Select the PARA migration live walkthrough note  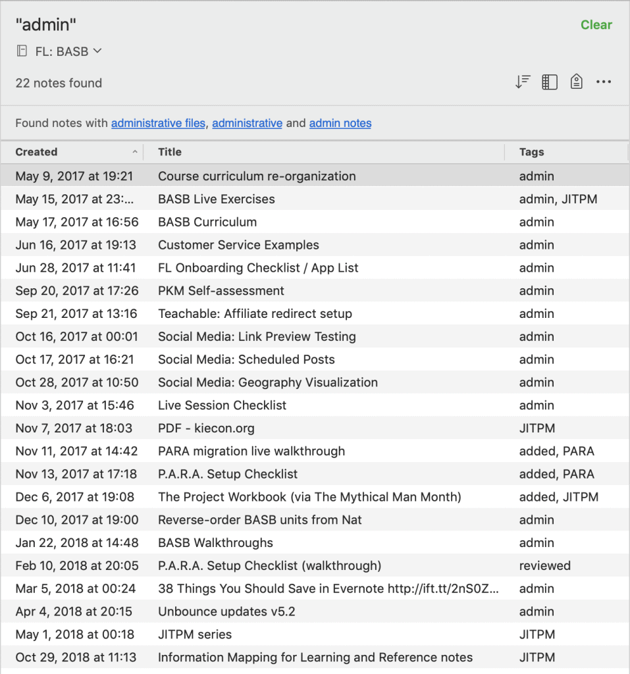251,452
